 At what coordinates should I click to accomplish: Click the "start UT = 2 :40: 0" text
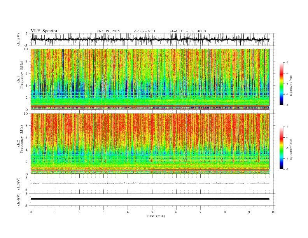click(x=188, y=31)
